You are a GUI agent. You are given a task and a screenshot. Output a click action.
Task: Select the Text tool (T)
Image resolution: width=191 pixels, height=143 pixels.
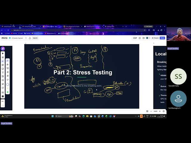(3, 72)
